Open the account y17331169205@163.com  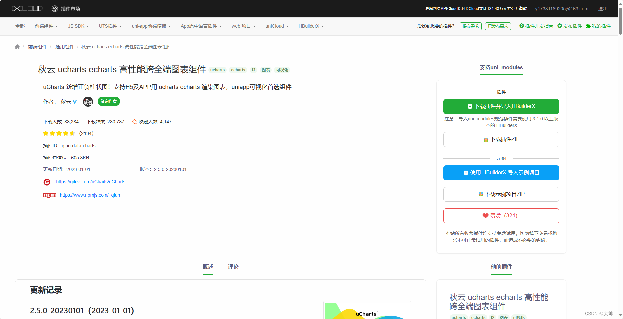[562, 9]
